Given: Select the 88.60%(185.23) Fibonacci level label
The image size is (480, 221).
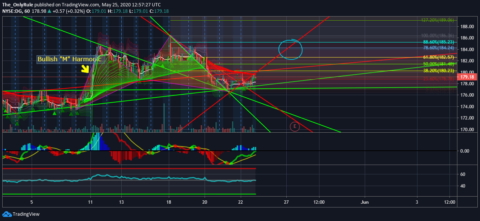Looking at the screenshot, I should pyautogui.click(x=439, y=42).
